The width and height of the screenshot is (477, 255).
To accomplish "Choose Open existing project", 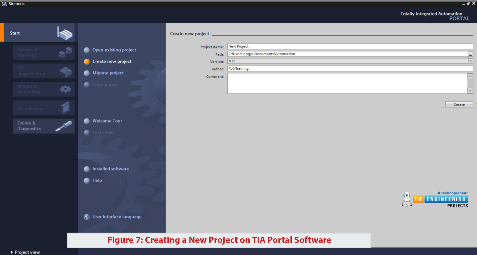I will pos(114,50).
